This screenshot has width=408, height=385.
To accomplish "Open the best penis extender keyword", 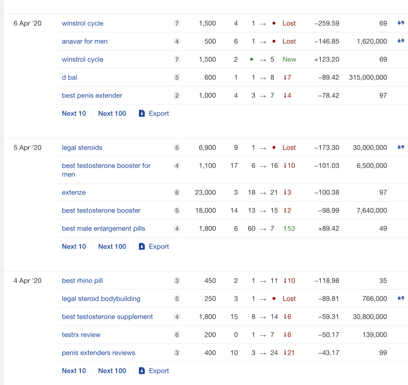I will [x=92, y=96].
